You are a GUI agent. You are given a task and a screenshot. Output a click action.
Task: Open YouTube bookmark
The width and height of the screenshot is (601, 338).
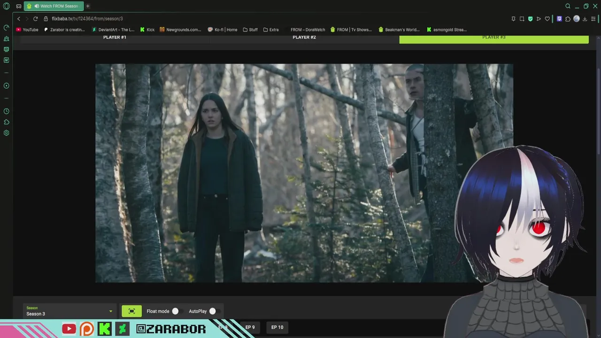pyautogui.click(x=27, y=30)
